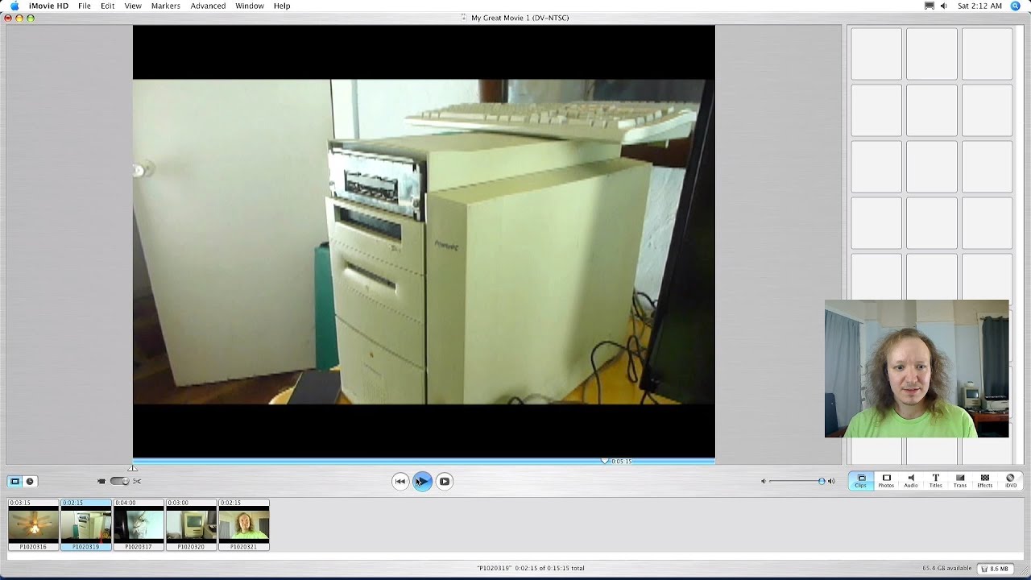Play the movie full screen
Image resolution: width=1031 pixels, height=580 pixels.
(x=444, y=481)
